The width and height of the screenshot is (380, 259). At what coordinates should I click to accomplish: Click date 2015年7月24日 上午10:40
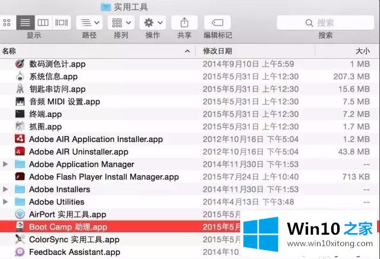pos(250,177)
